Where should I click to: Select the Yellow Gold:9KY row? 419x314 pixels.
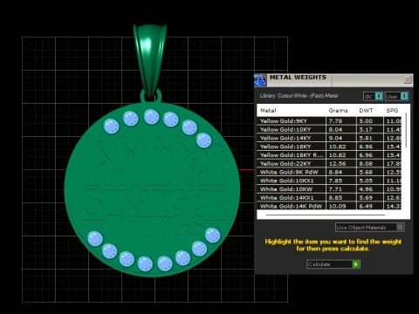329,121
